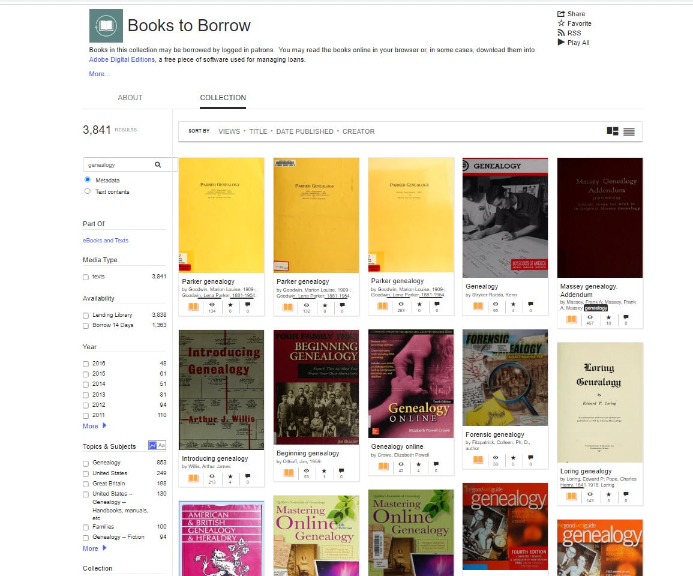Viewport: 693px width, 576px height.
Task: Select the Text contents radio button
Action: (88, 191)
